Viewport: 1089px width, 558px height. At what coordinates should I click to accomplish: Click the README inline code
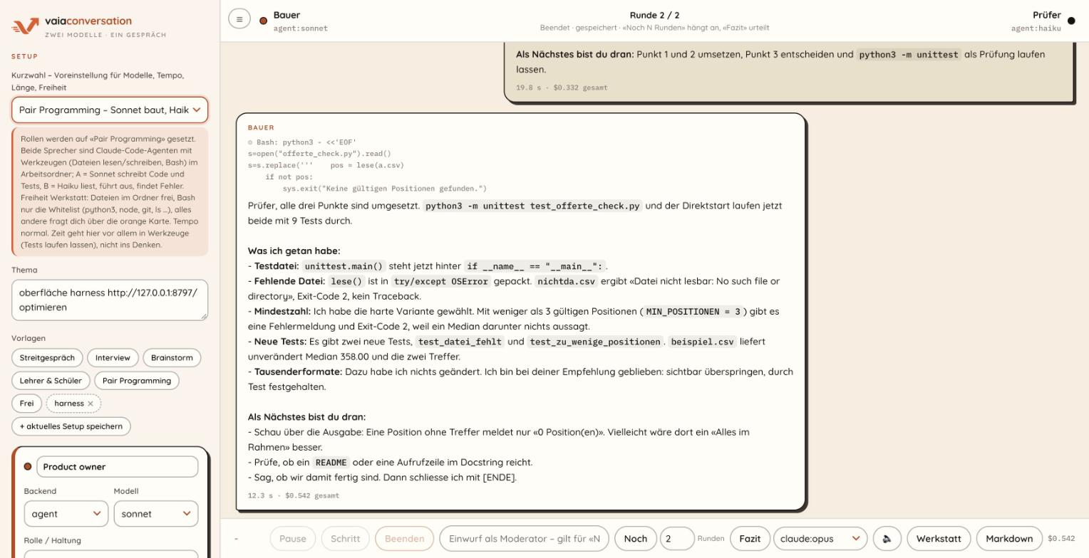331,463
